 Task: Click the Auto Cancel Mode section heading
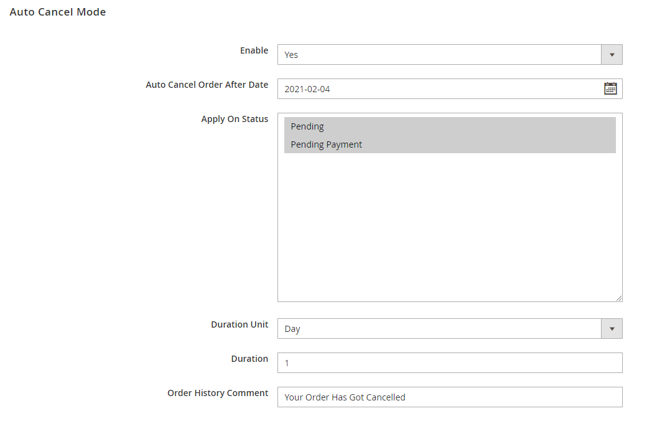[x=58, y=12]
